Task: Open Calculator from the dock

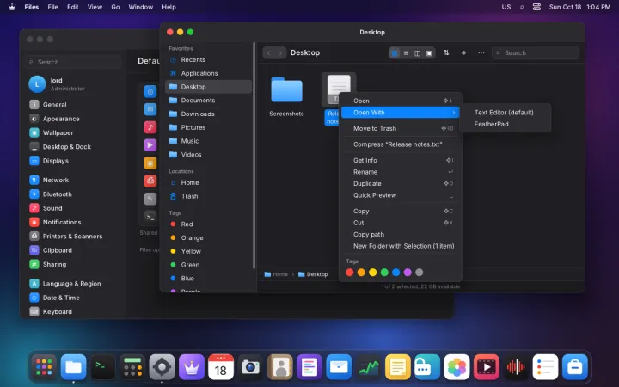Action: point(132,367)
